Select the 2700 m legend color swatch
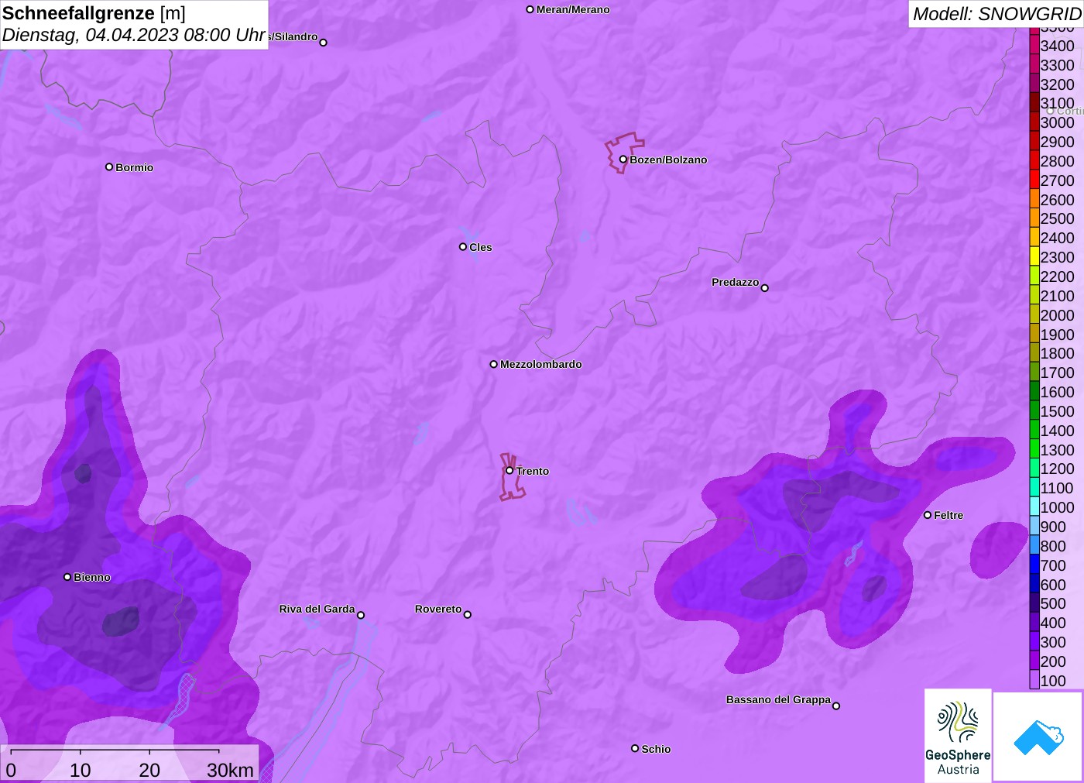Viewport: 1084px width, 783px height. [1034, 180]
